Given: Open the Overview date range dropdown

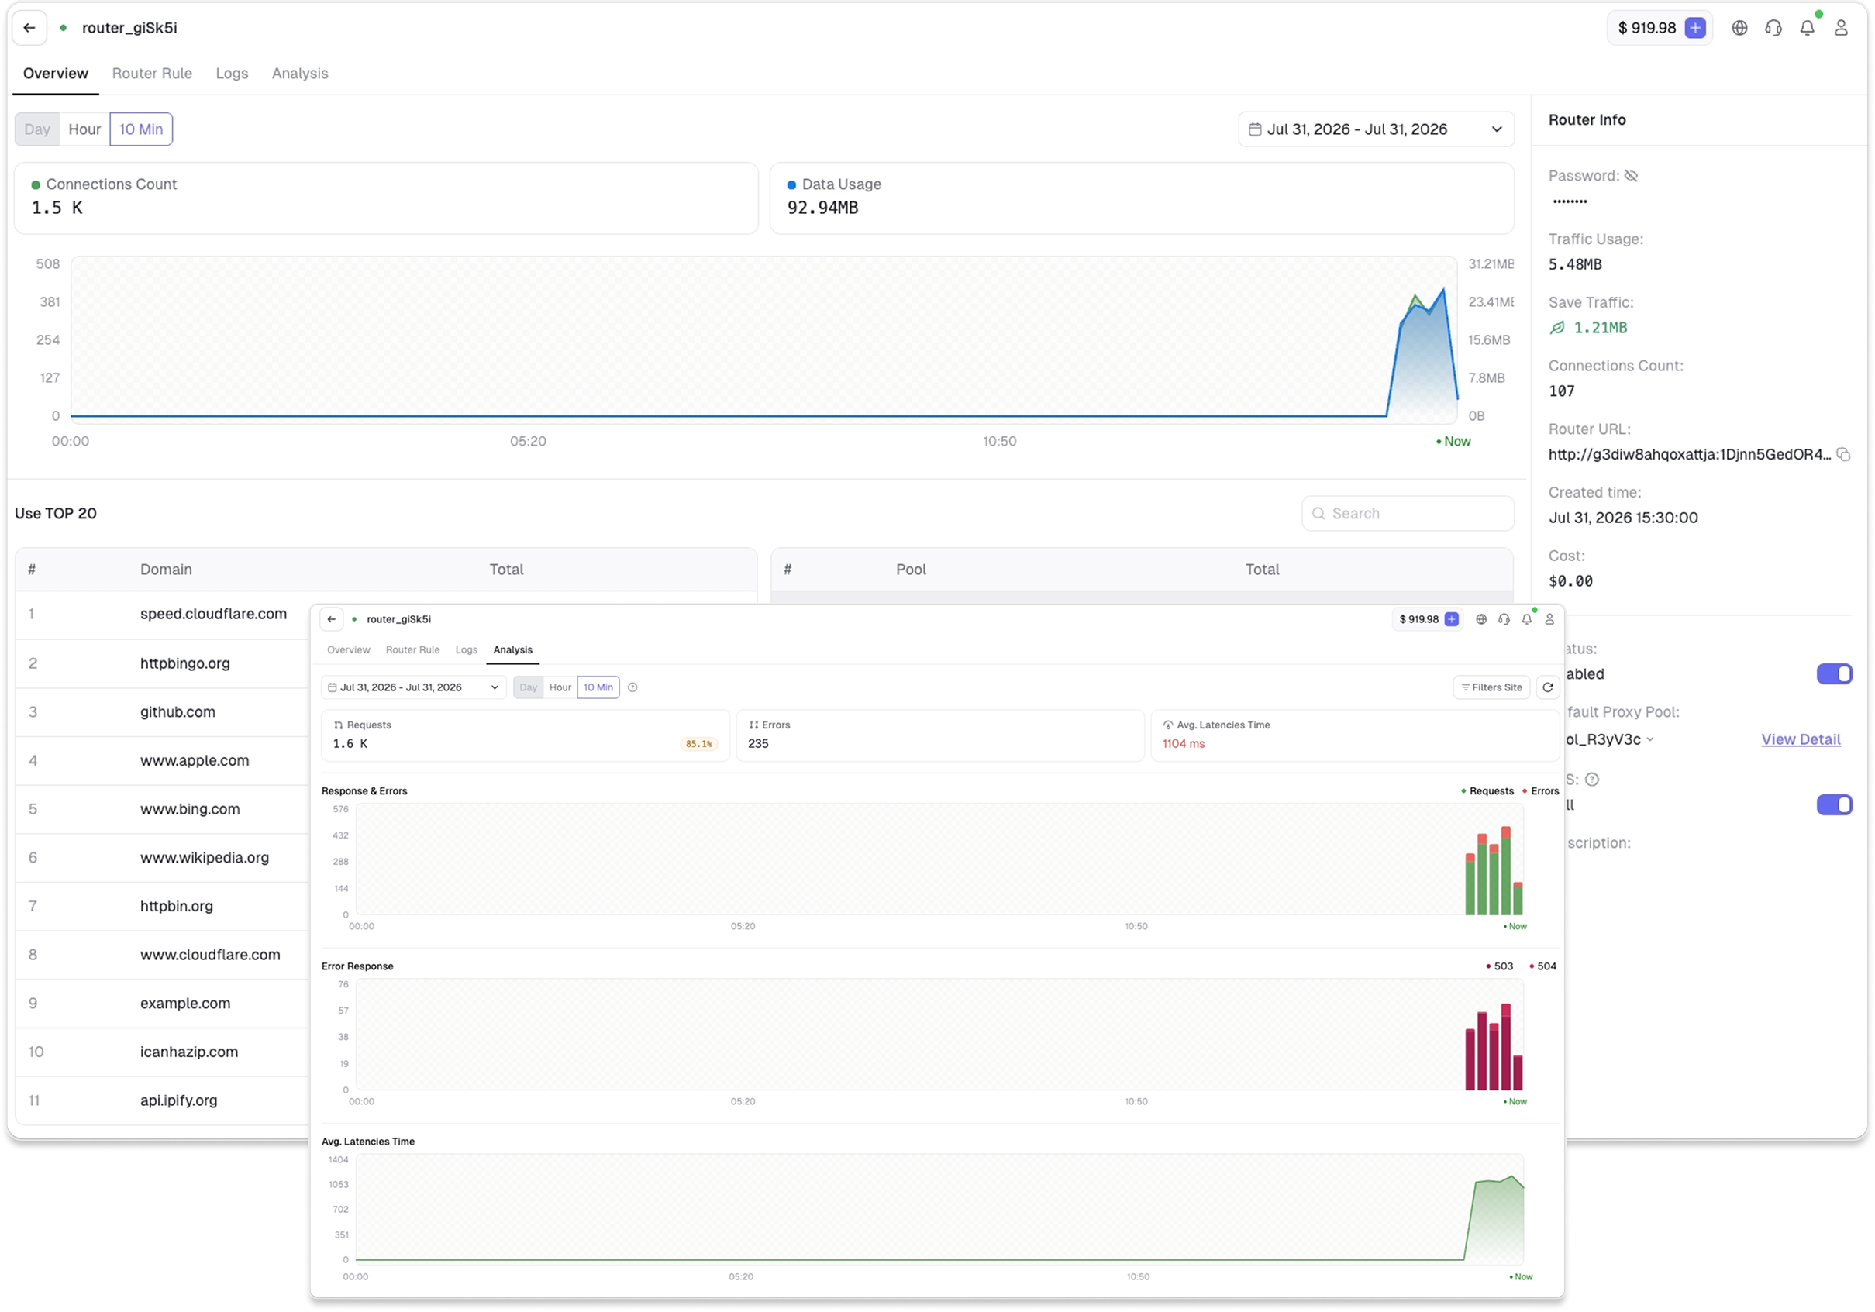Looking at the screenshot, I should point(1376,129).
